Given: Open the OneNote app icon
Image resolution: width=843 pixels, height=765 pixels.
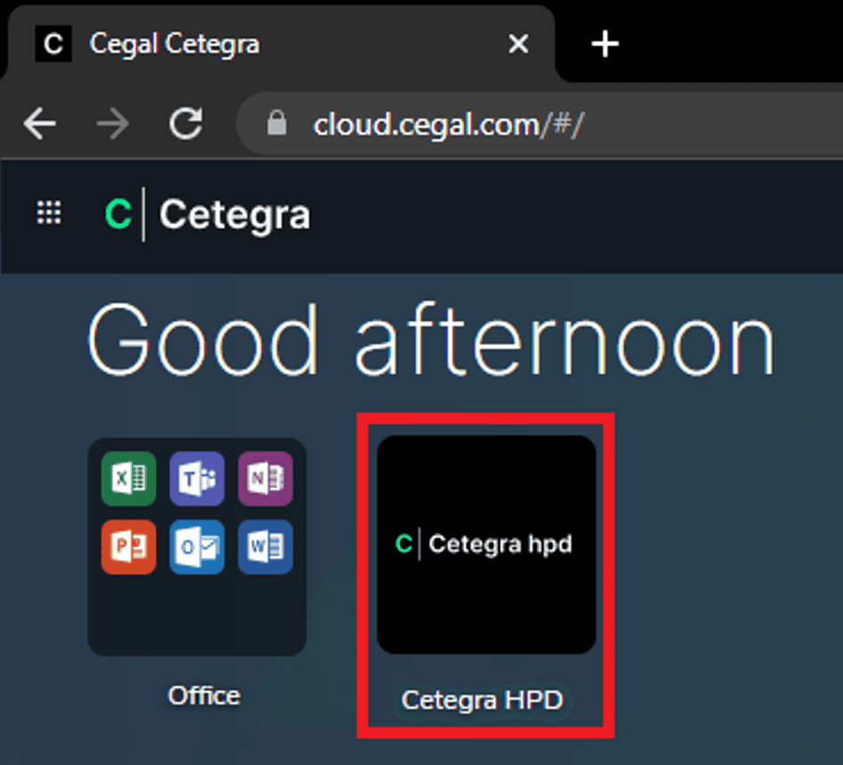Looking at the screenshot, I should [265, 479].
